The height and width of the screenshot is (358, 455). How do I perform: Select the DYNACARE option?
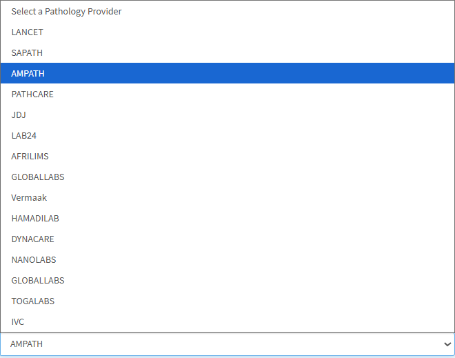pyautogui.click(x=33, y=239)
